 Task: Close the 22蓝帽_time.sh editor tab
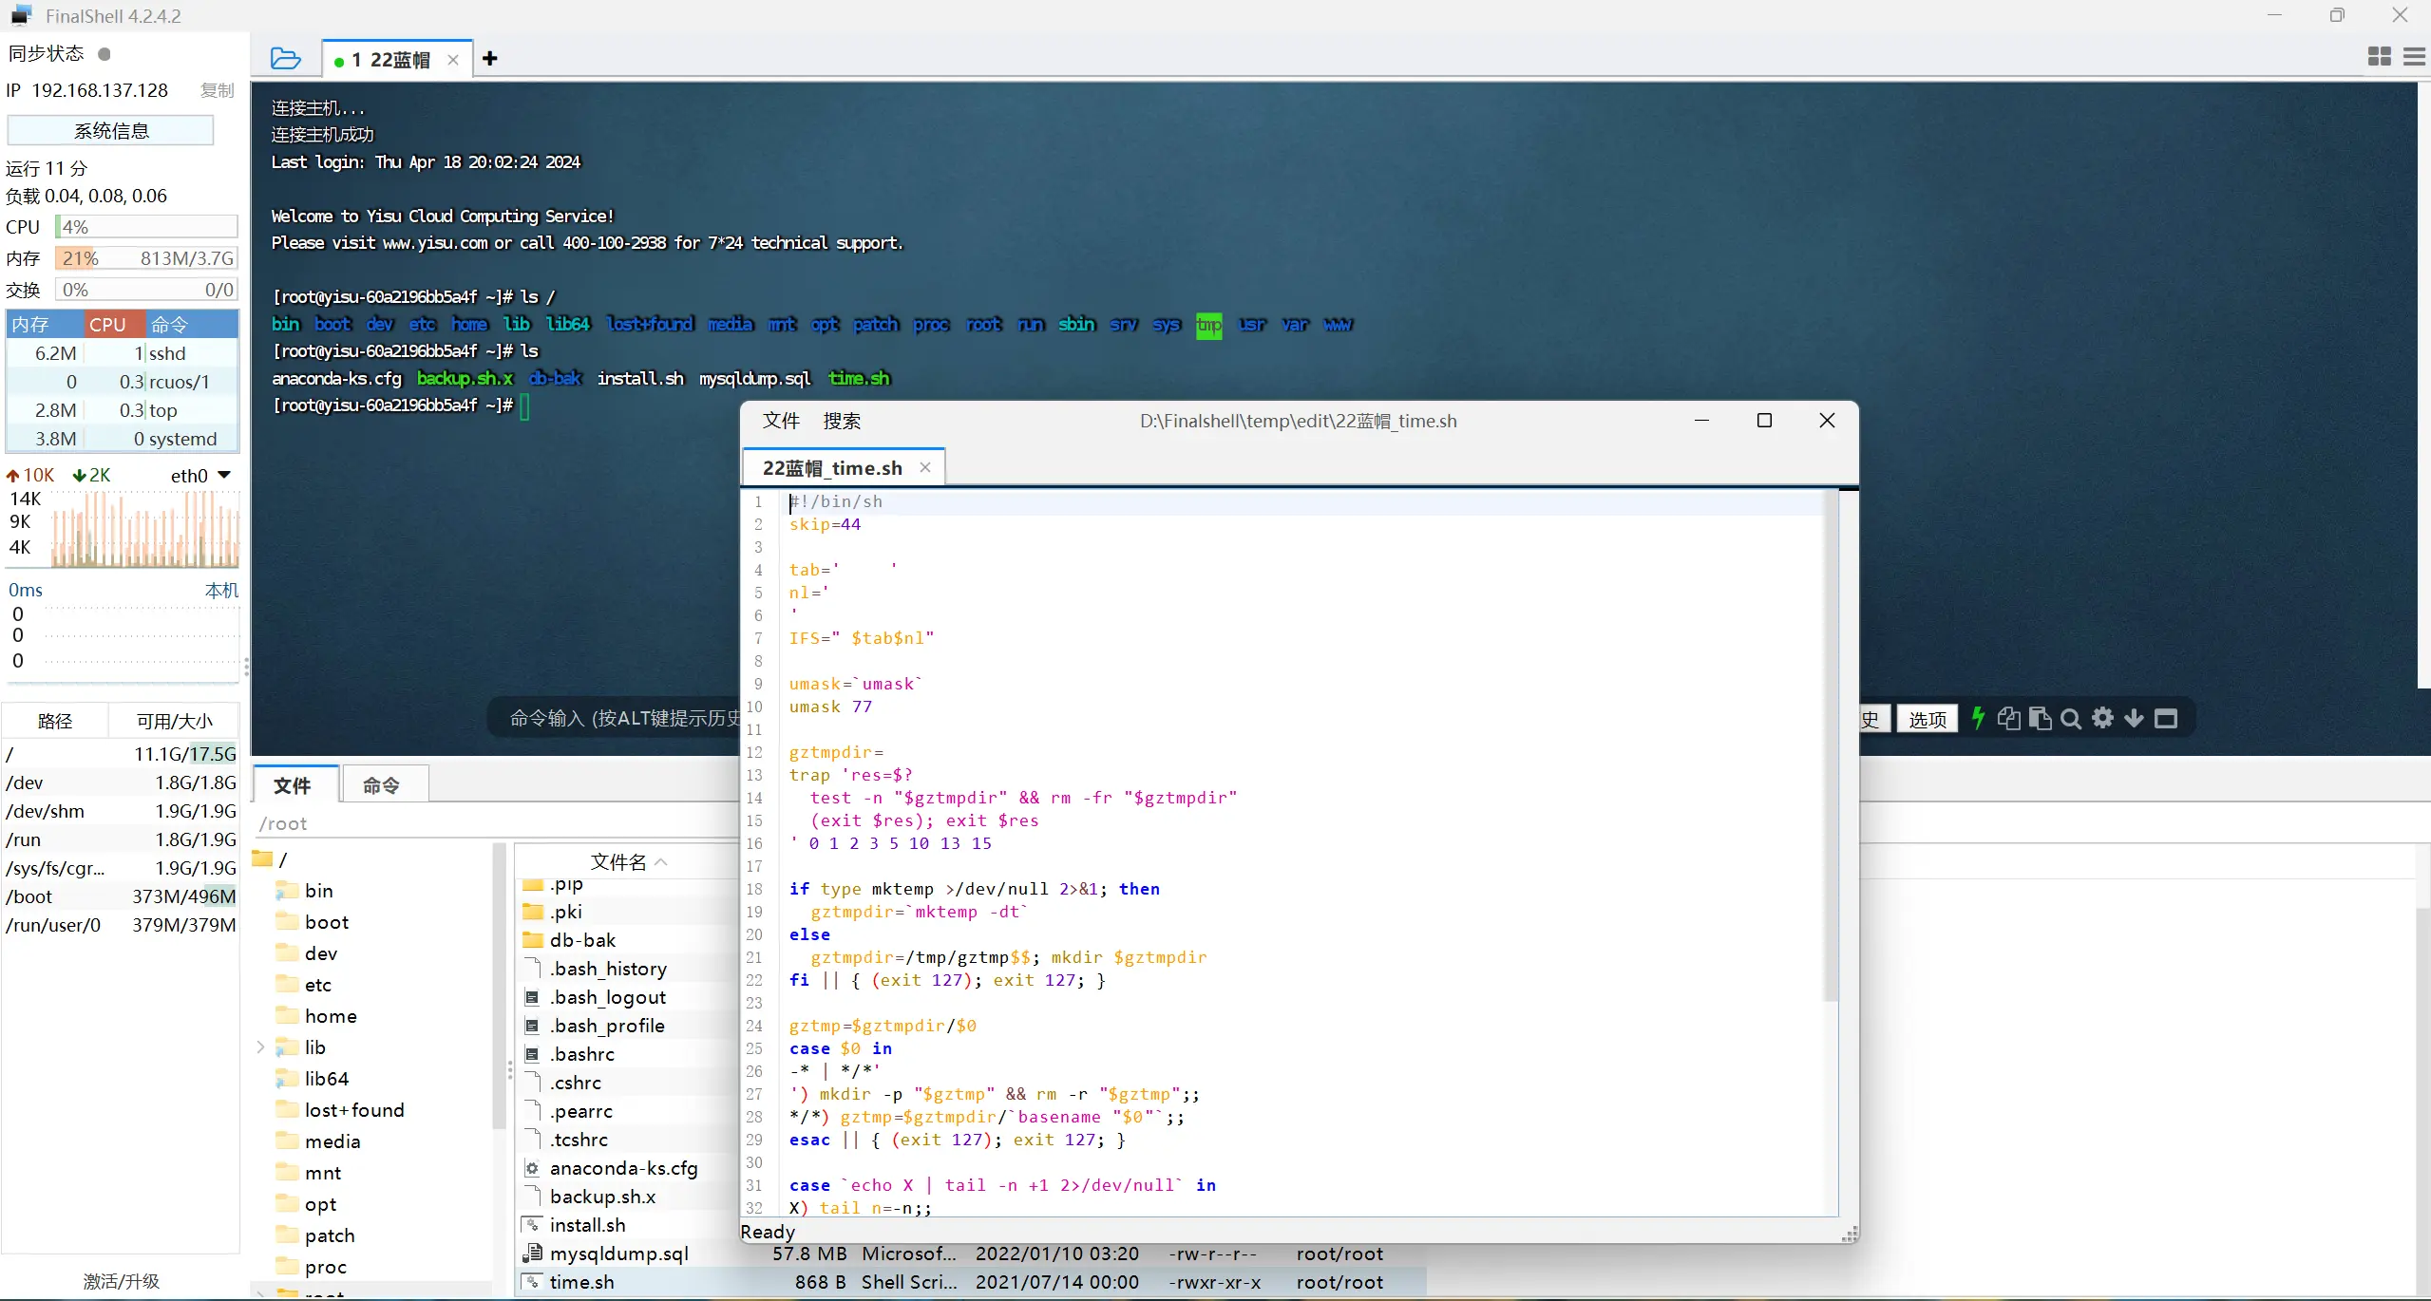pos(924,467)
